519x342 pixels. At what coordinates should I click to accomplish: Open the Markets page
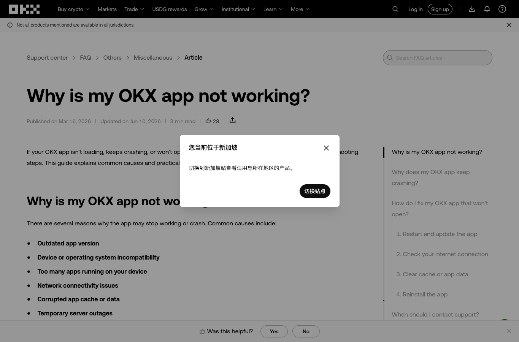(107, 9)
